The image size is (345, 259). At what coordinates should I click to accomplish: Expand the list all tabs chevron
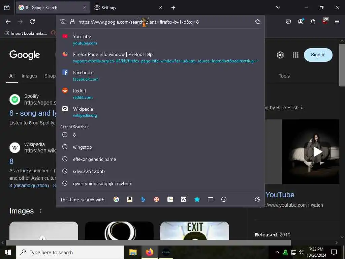point(278,7)
